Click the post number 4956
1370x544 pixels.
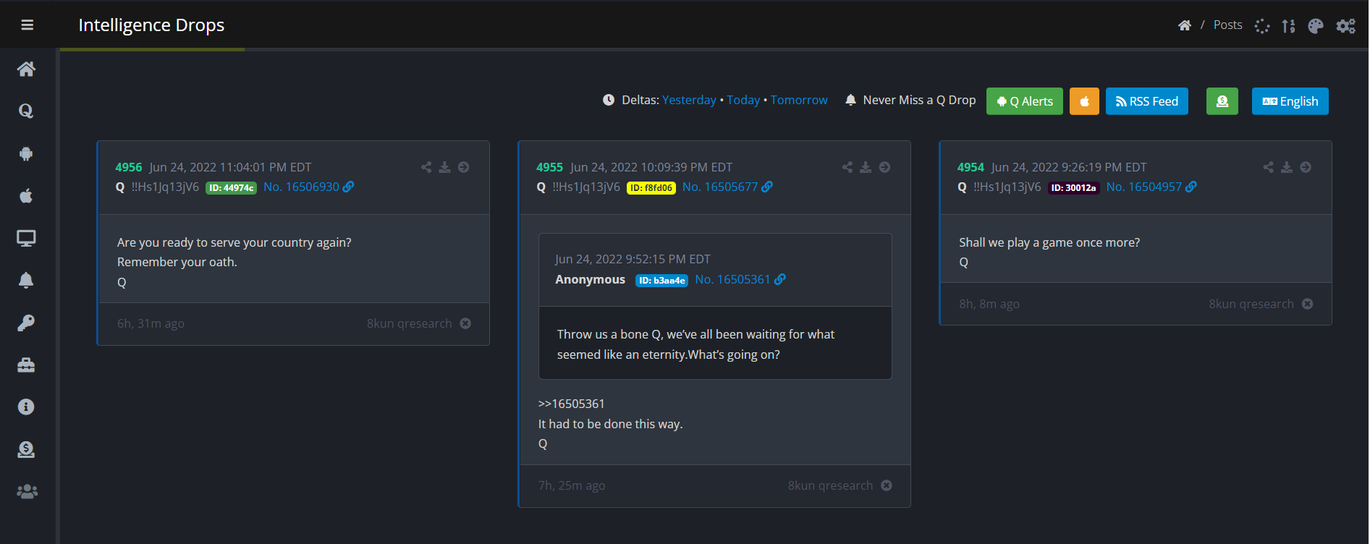129,167
